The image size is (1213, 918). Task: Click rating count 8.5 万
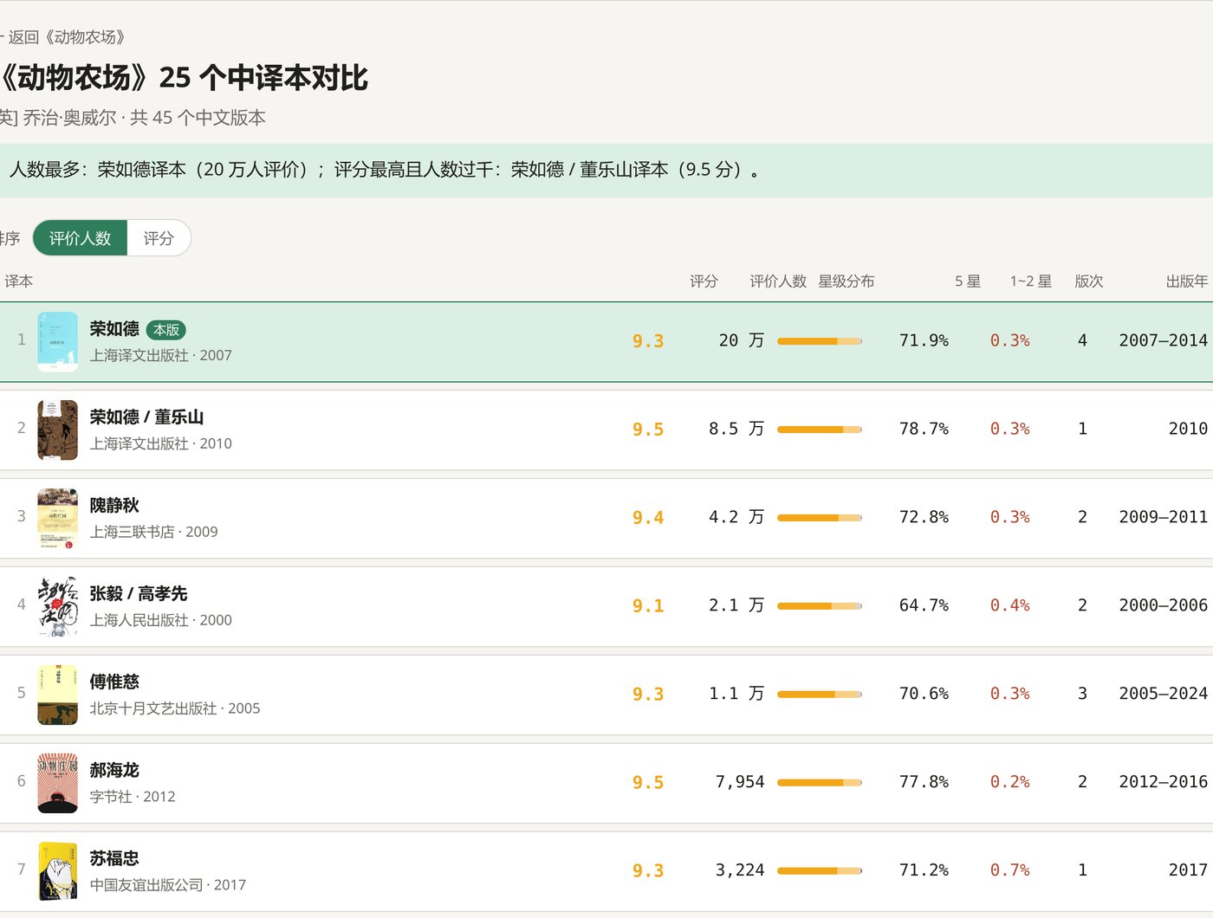click(x=736, y=429)
